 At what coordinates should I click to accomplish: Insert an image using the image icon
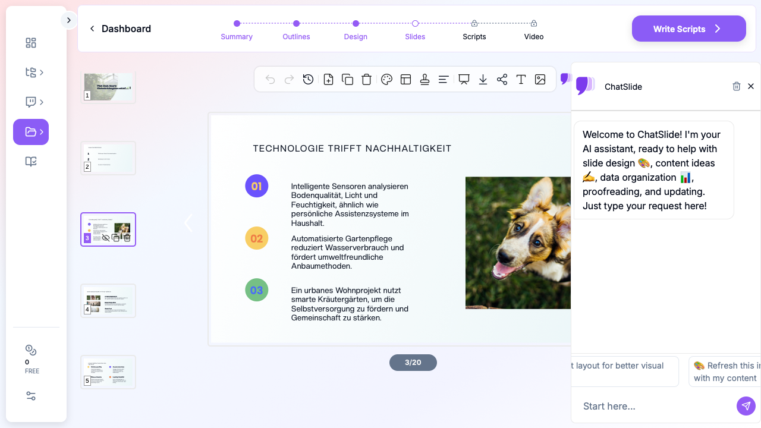540,80
